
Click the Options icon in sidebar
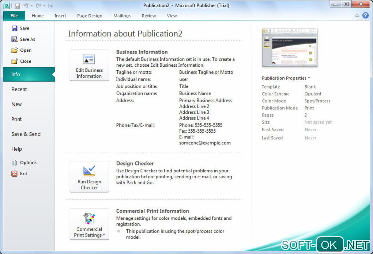coord(15,163)
